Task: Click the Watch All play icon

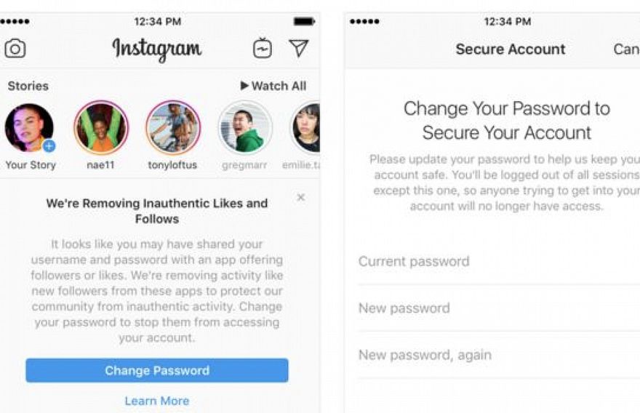Action: [244, 86]
